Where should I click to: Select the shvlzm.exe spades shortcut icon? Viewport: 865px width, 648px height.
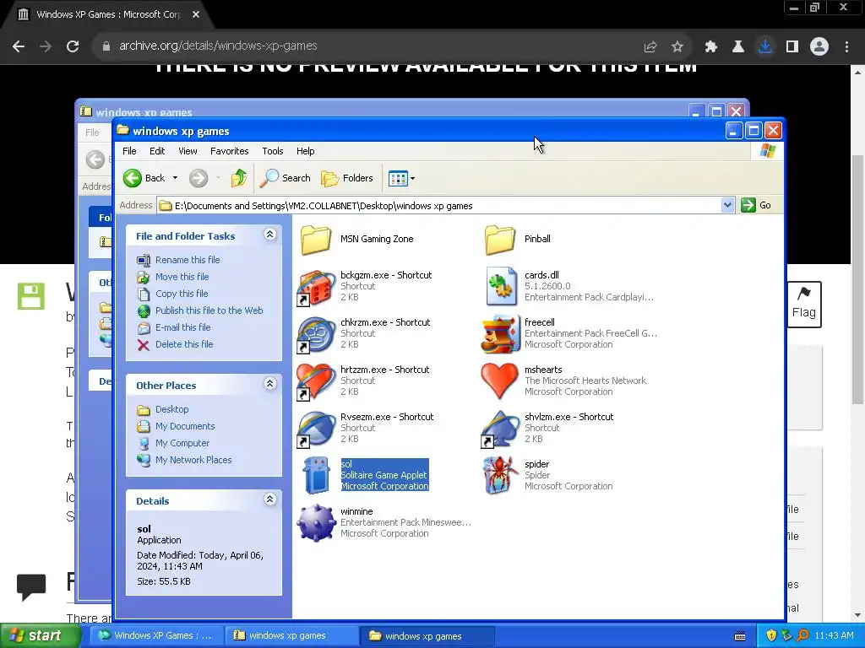pyautogui.click(x=500, y=429)
